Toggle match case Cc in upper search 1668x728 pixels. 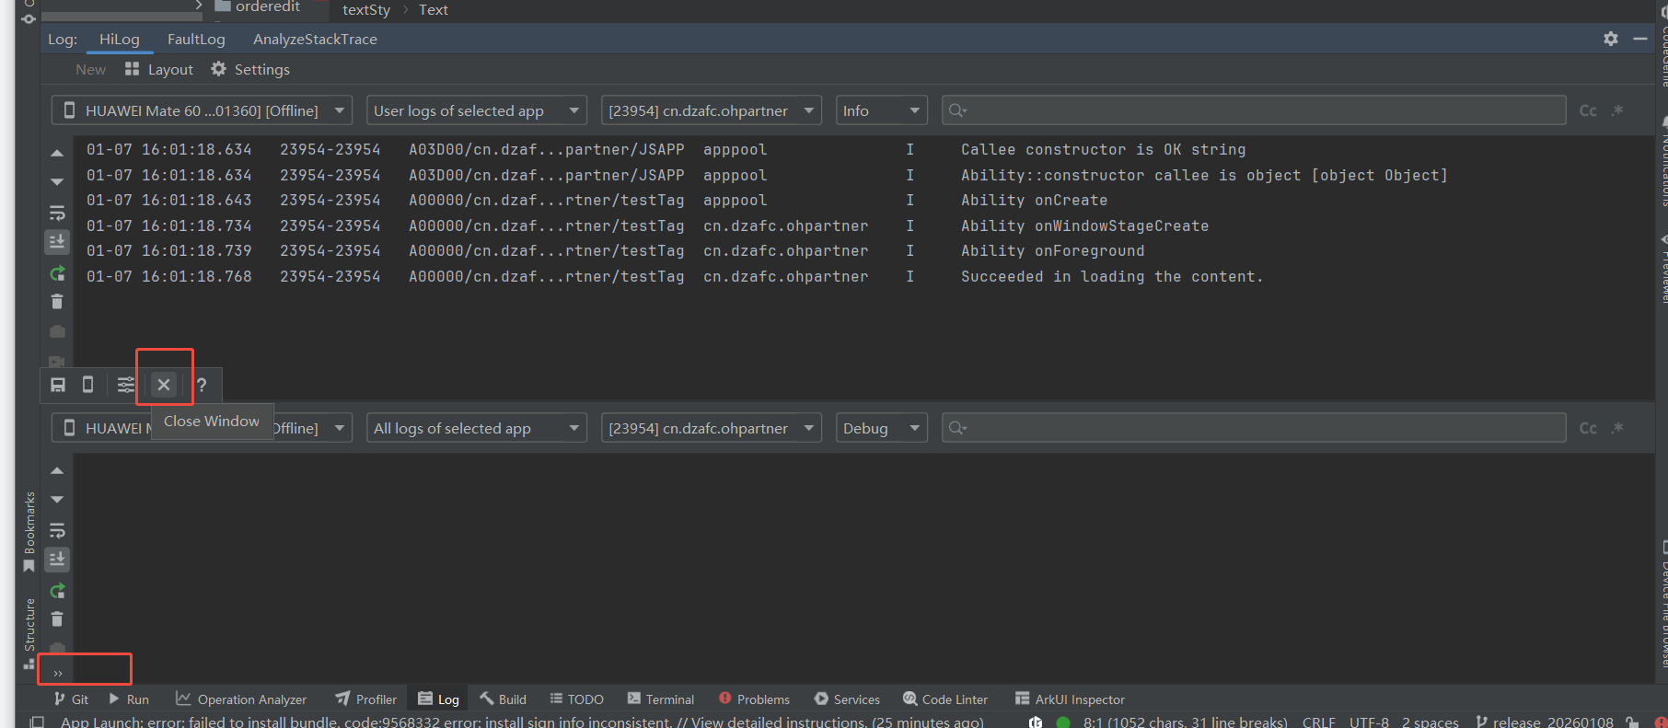1588,110
